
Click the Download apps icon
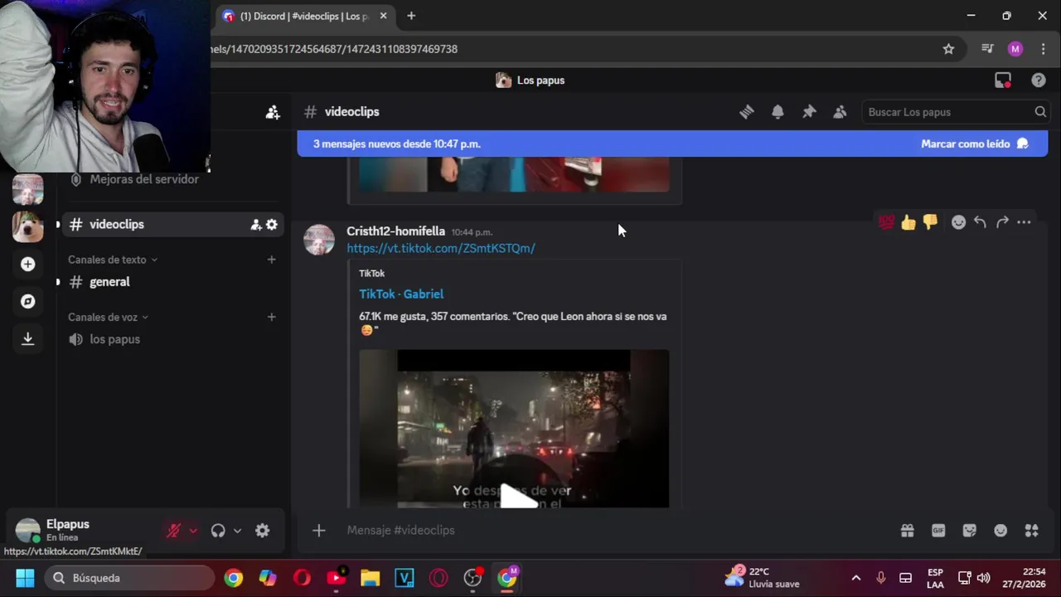(x=27, y=338)
